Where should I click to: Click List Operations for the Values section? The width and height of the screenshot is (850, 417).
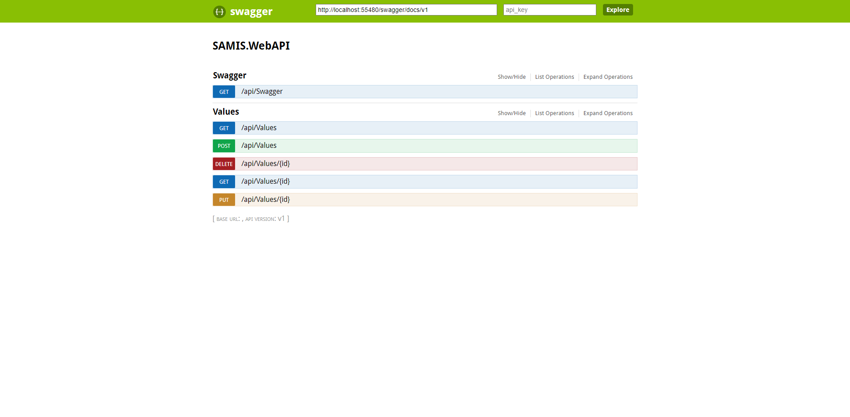tap(554, 113)
